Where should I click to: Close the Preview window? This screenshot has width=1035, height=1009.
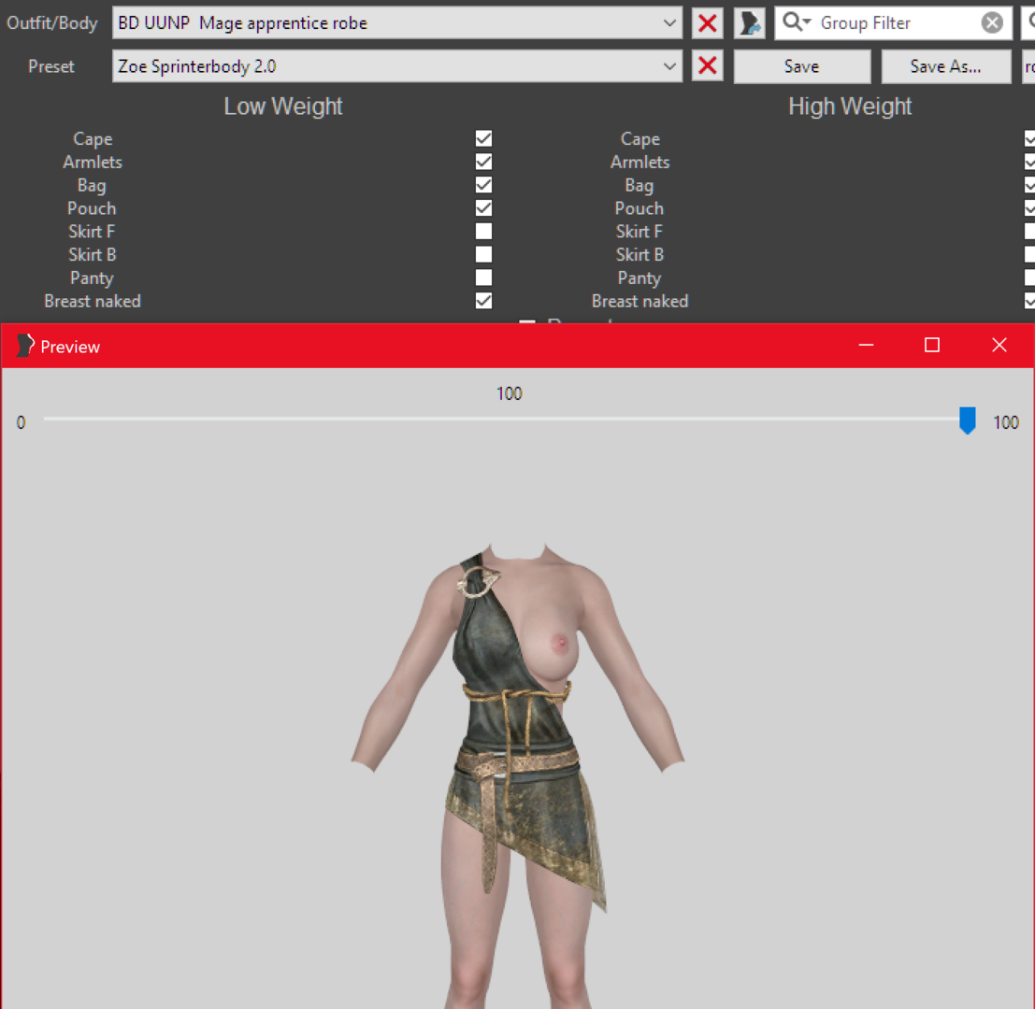[x=999, y=346]
